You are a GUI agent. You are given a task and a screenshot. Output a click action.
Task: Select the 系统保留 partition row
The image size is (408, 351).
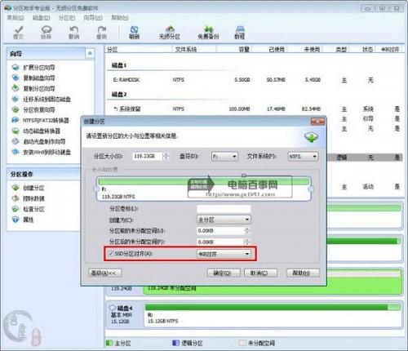click(254, 109)
